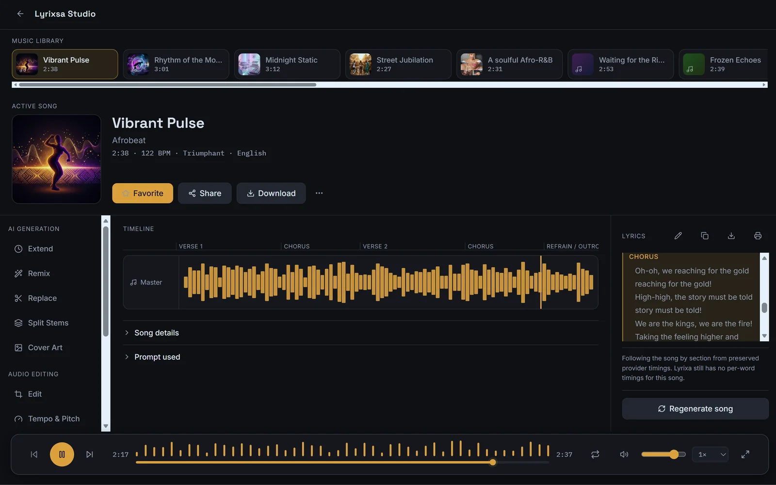Select Midnight Static from the music library
This screenshot has height=485, width=776.
tap(287, 64)
